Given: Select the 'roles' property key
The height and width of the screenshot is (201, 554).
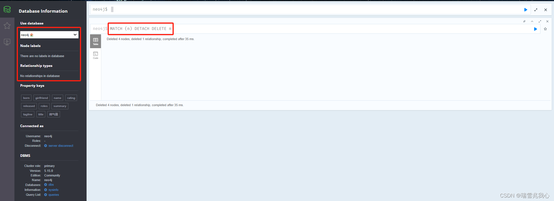Looking at the screenshot, I should (44, 106).
